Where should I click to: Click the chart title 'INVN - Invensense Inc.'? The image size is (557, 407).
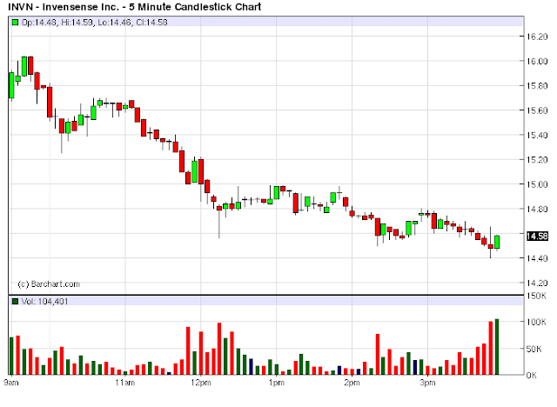[x=64, y=7]
